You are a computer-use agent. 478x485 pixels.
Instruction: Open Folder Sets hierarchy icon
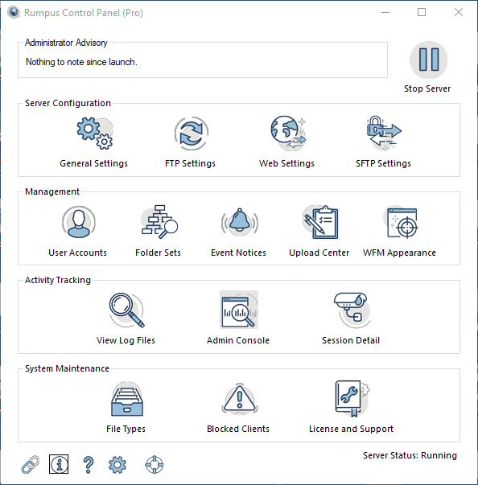[x=159, y=222]
